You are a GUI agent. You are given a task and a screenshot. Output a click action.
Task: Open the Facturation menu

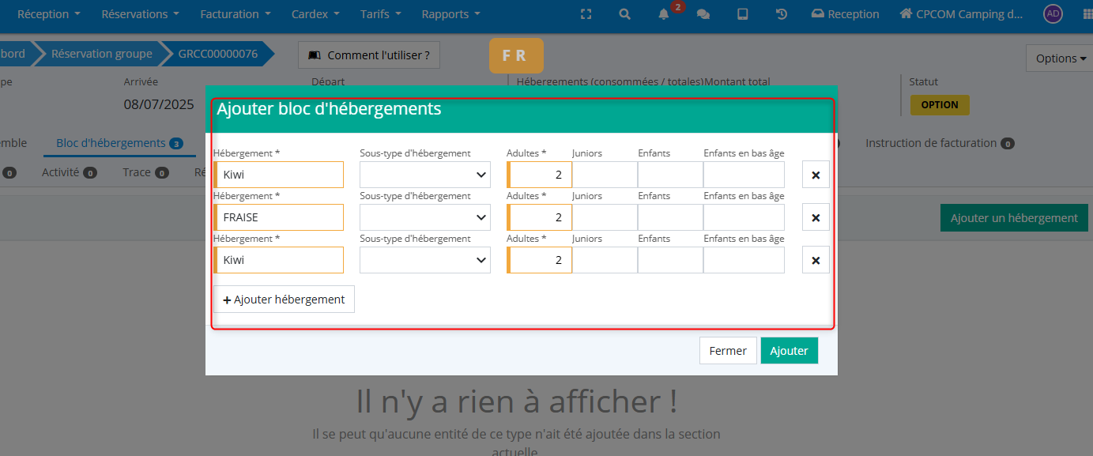point(236,14)
